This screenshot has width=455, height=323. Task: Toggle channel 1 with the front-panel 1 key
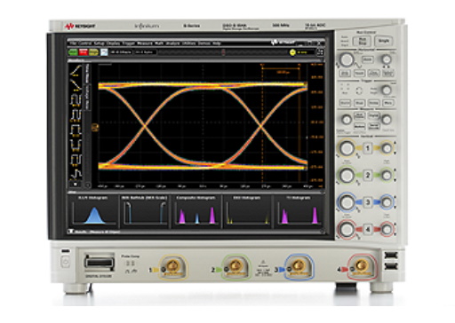[368, 148]
